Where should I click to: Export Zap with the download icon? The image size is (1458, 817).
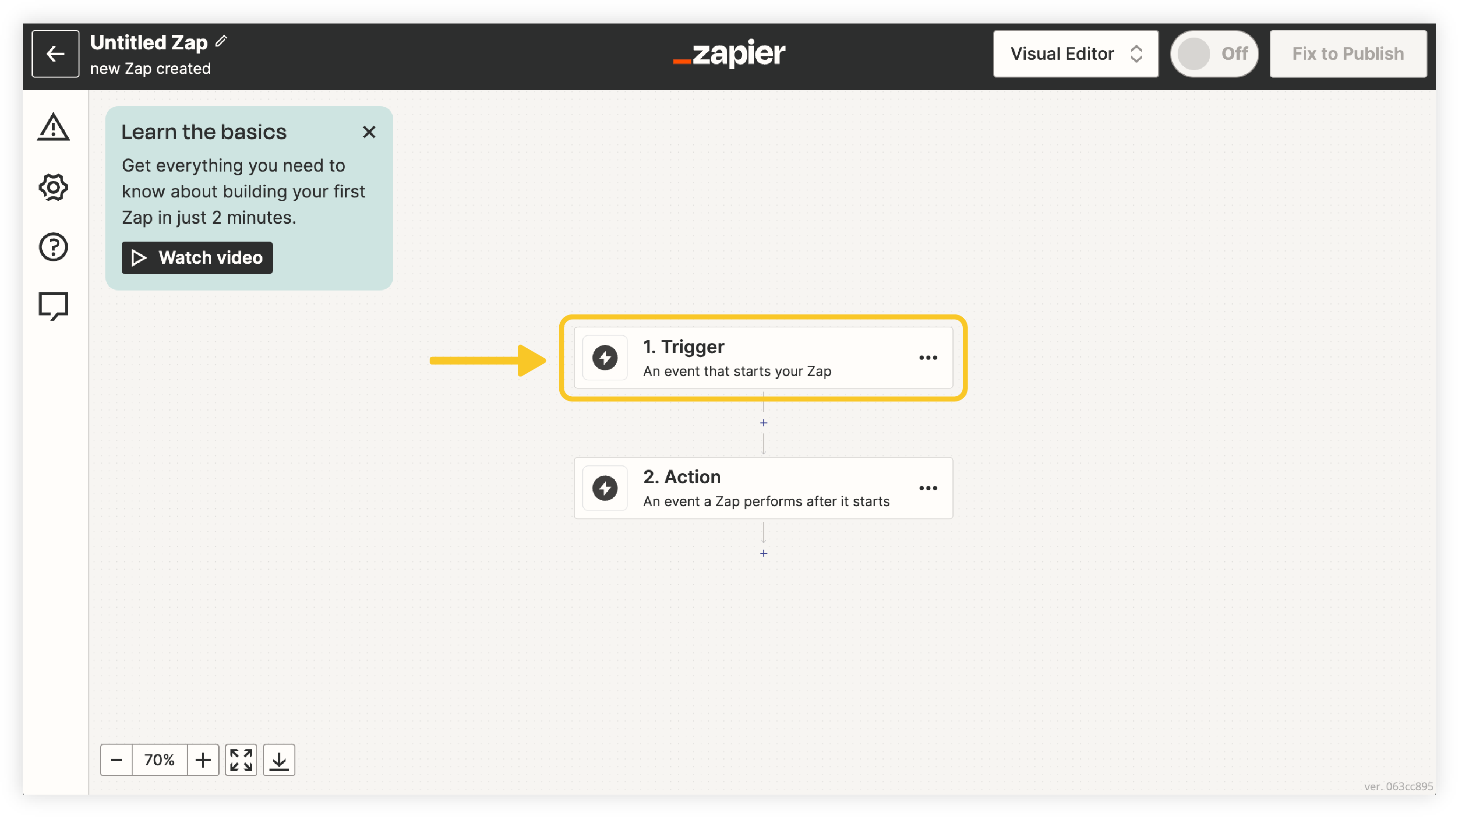point(279,760)
